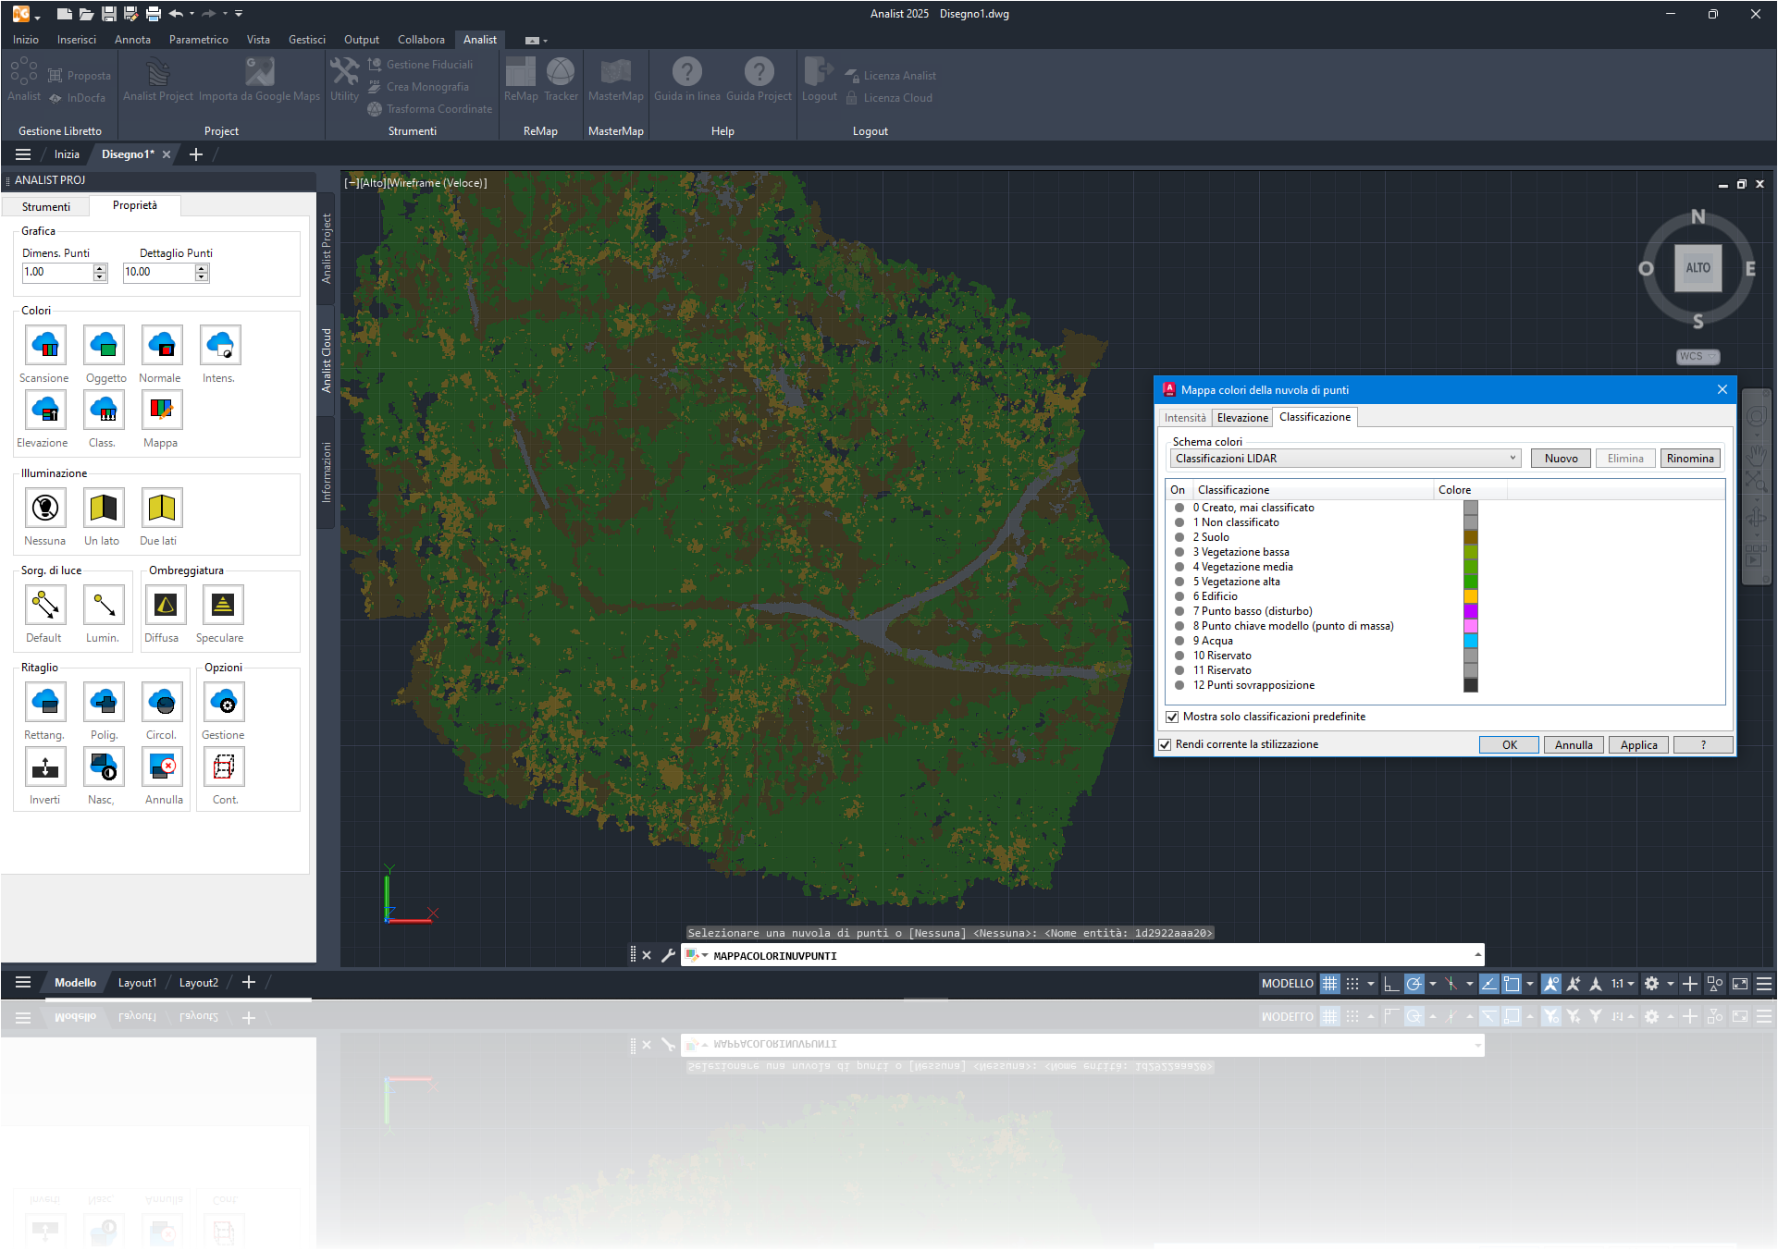Toggle grid display in status bar

(1329, 984)
